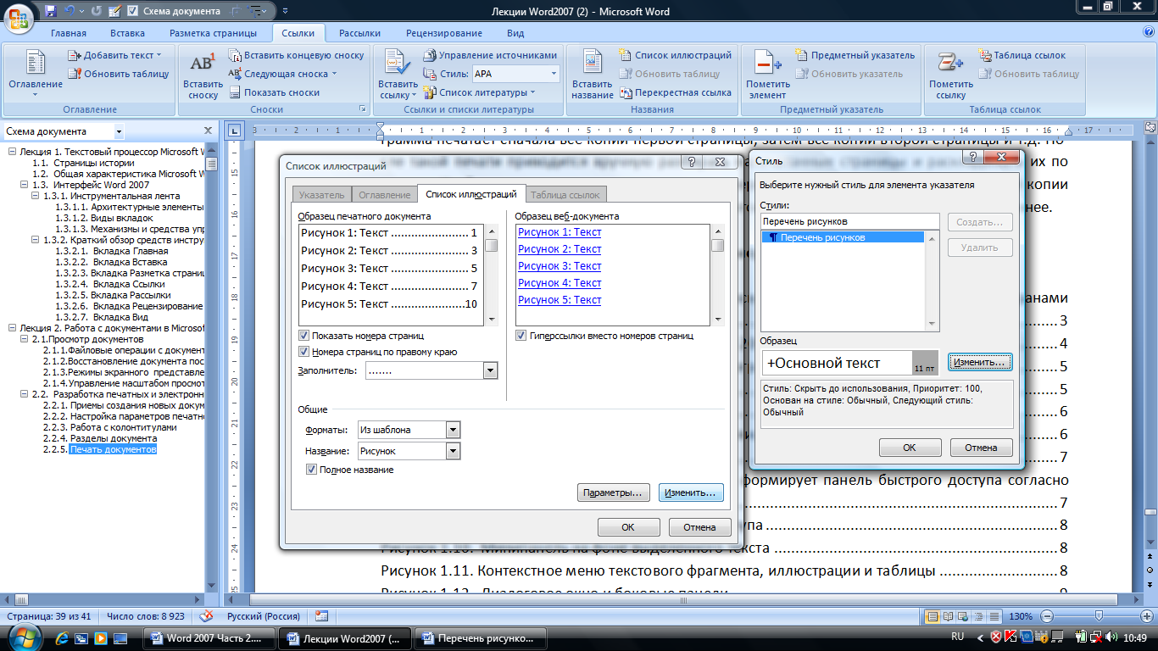
Task: Open Сноски group dialog launcher
Action: coord(363,109)
